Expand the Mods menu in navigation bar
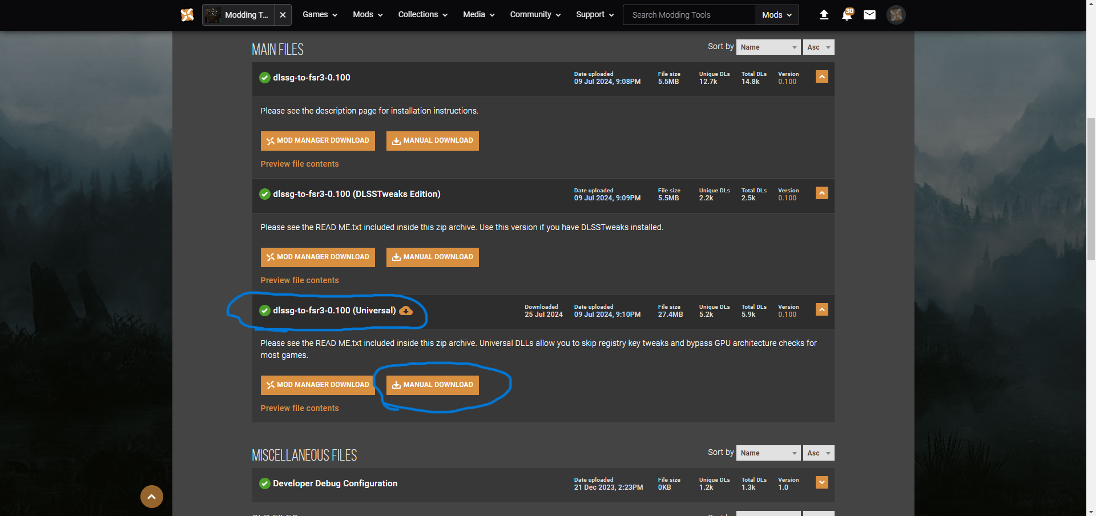Viewport: 1096px width, 516px height. click(x=368, y=15)
